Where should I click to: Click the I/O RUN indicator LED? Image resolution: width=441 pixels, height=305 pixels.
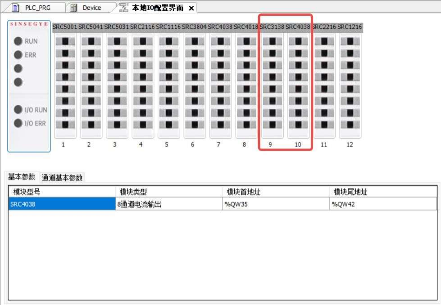click(x=18, y=110)
